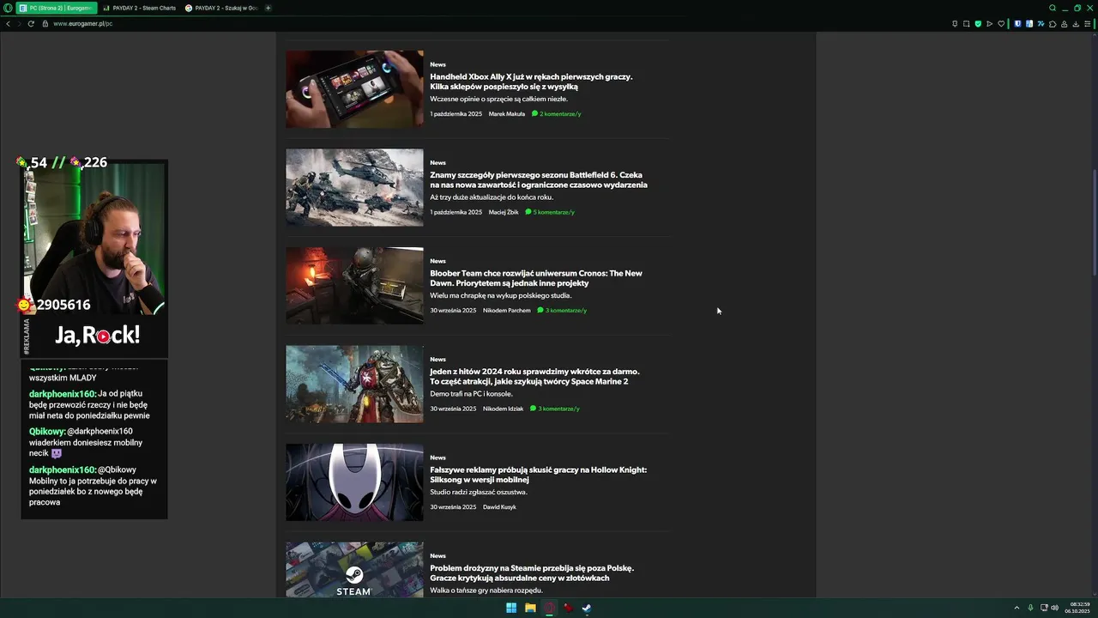The height and width of the screenshot is (618, 1098).
Task: Take a page snapshot with the snapshot icon
Action: (966, 23)
